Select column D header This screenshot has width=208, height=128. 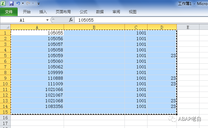tap(162, 27)
